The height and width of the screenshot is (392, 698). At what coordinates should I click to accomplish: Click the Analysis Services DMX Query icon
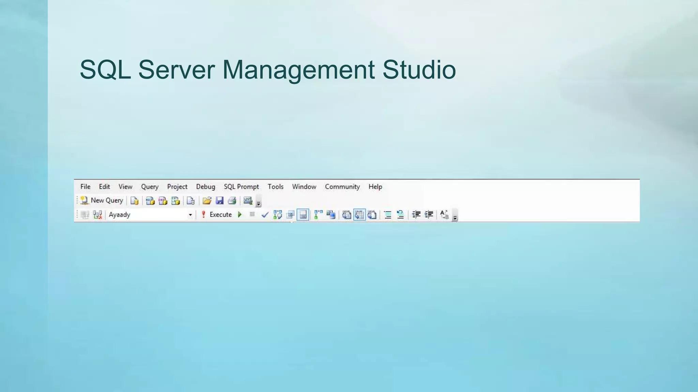coord(163,201)
